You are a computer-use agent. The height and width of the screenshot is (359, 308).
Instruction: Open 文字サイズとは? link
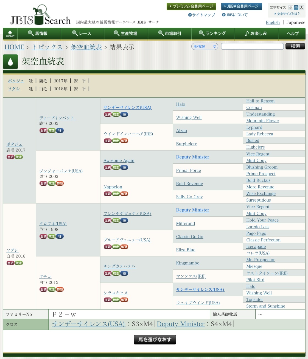[x=287, y=14]
